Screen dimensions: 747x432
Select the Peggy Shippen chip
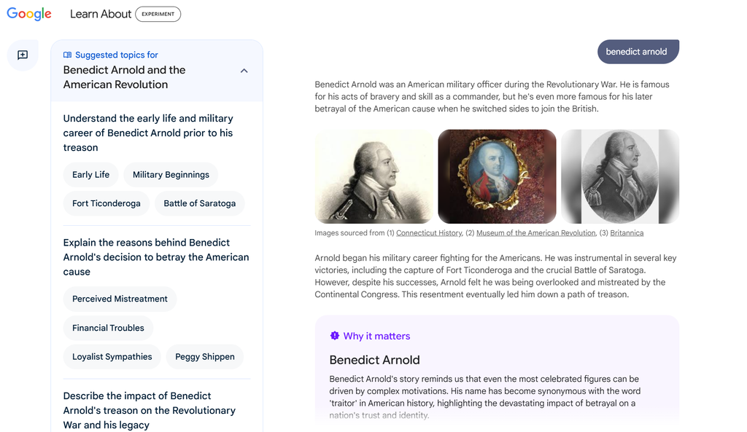click(x=205, y=357)
